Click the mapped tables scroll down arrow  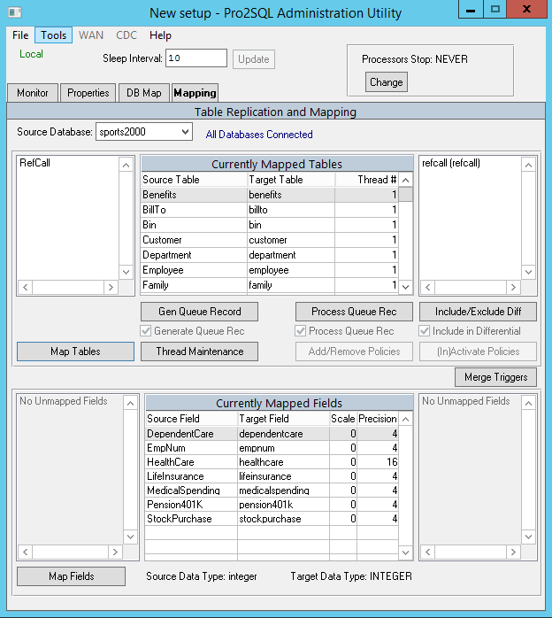click(405, 287)
